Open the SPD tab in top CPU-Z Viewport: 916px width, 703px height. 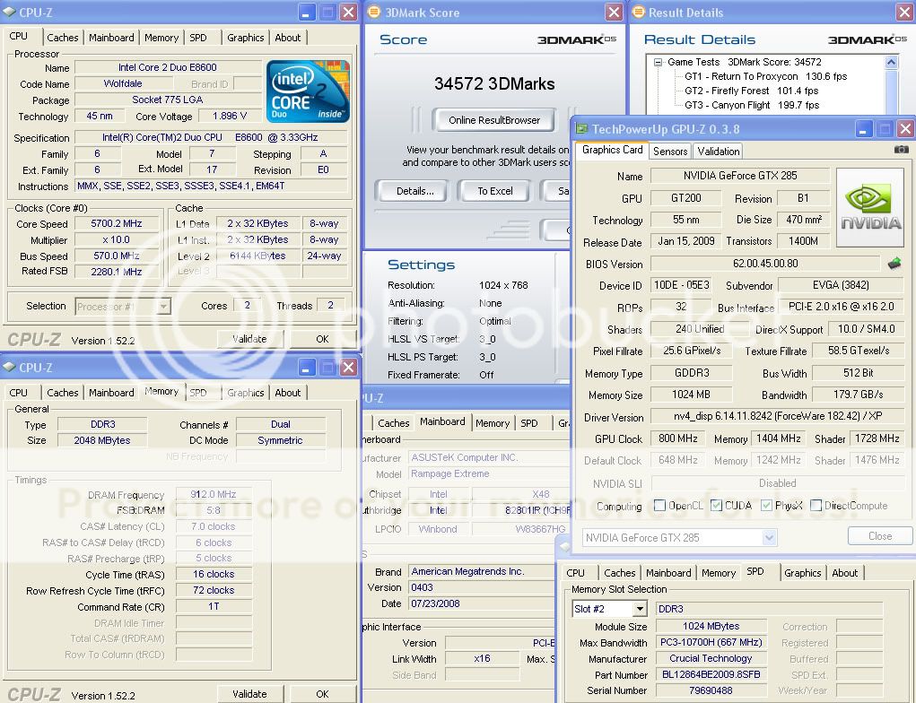198,38
